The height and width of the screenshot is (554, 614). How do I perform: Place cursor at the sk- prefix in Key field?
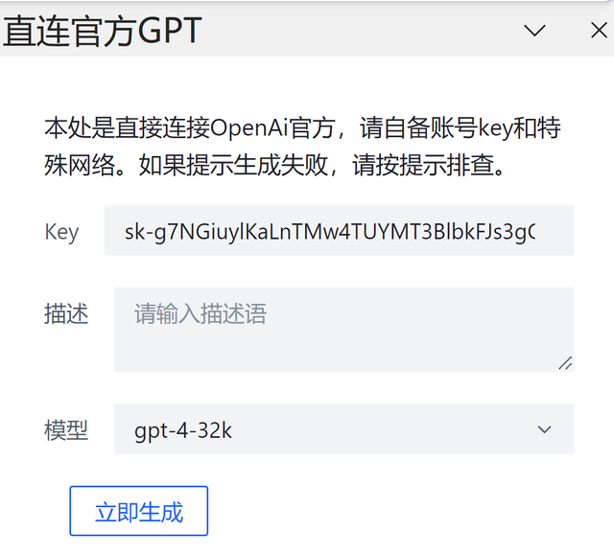pos(135,232)
